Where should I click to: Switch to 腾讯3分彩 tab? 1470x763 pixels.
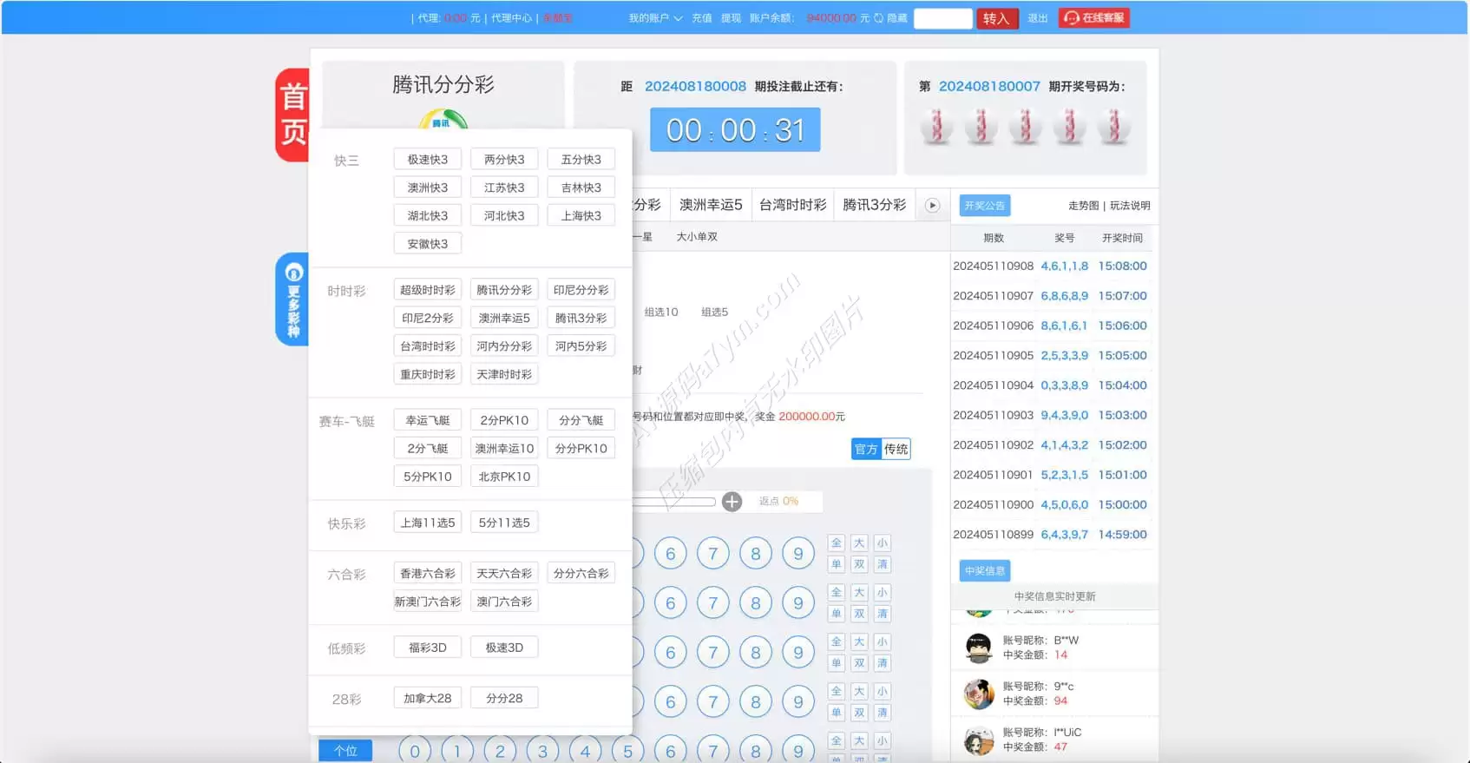(875, 205)
